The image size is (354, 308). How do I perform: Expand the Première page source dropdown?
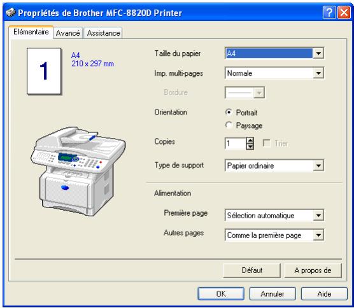click(x=274, y=215)
